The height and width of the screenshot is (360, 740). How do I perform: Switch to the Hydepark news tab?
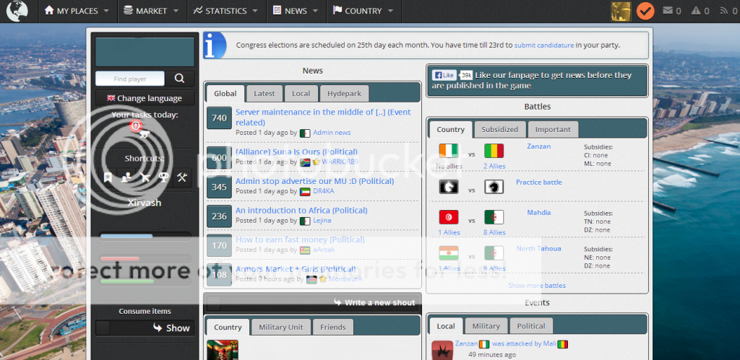345,94
